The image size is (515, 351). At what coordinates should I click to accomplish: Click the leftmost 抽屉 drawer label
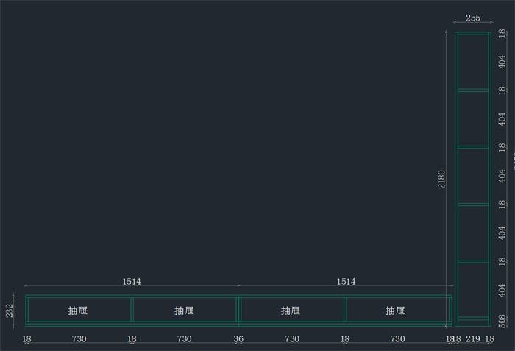pos(78,311)
